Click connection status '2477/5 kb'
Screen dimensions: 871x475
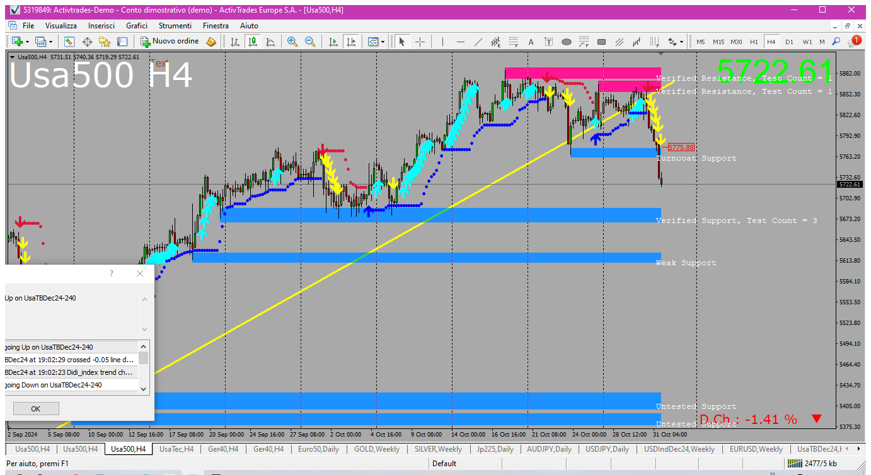[x=813, y=464]
